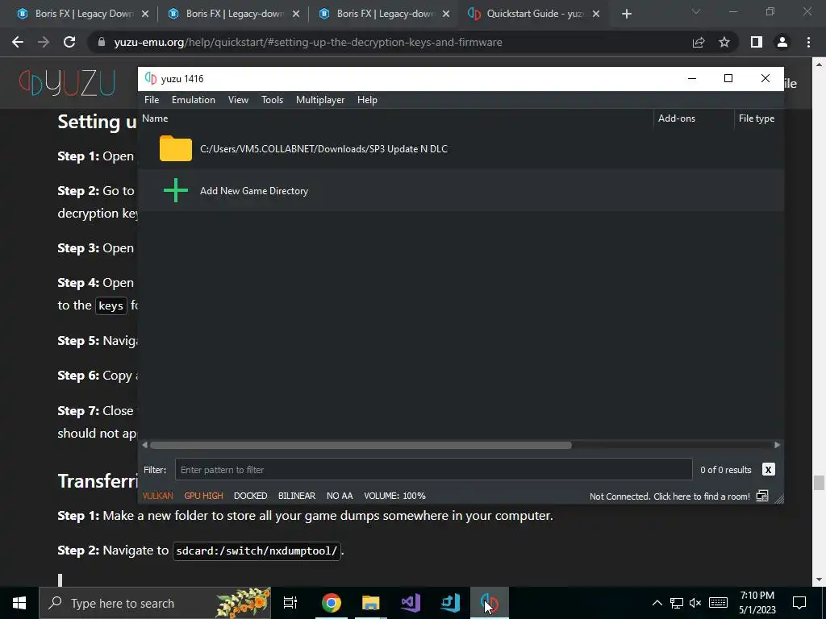Open the Help menu in yuzu
The width and height of the screenshot is (826, 619).
pyautogui.click(x=367, y=99)
